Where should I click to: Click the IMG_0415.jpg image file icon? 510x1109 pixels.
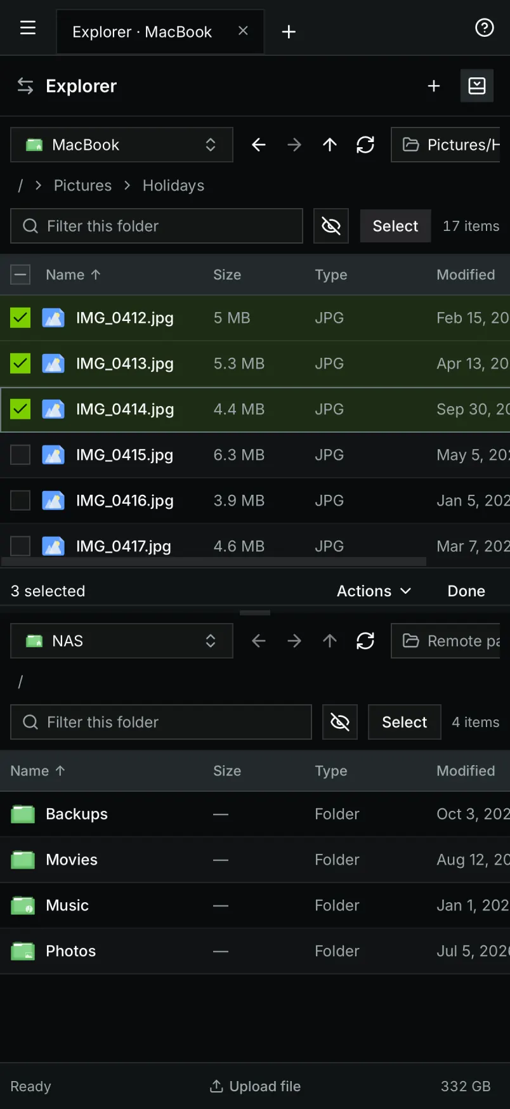point(53,455)
